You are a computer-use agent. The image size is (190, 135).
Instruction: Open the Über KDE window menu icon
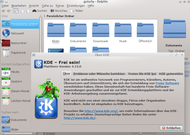(34, 55)
